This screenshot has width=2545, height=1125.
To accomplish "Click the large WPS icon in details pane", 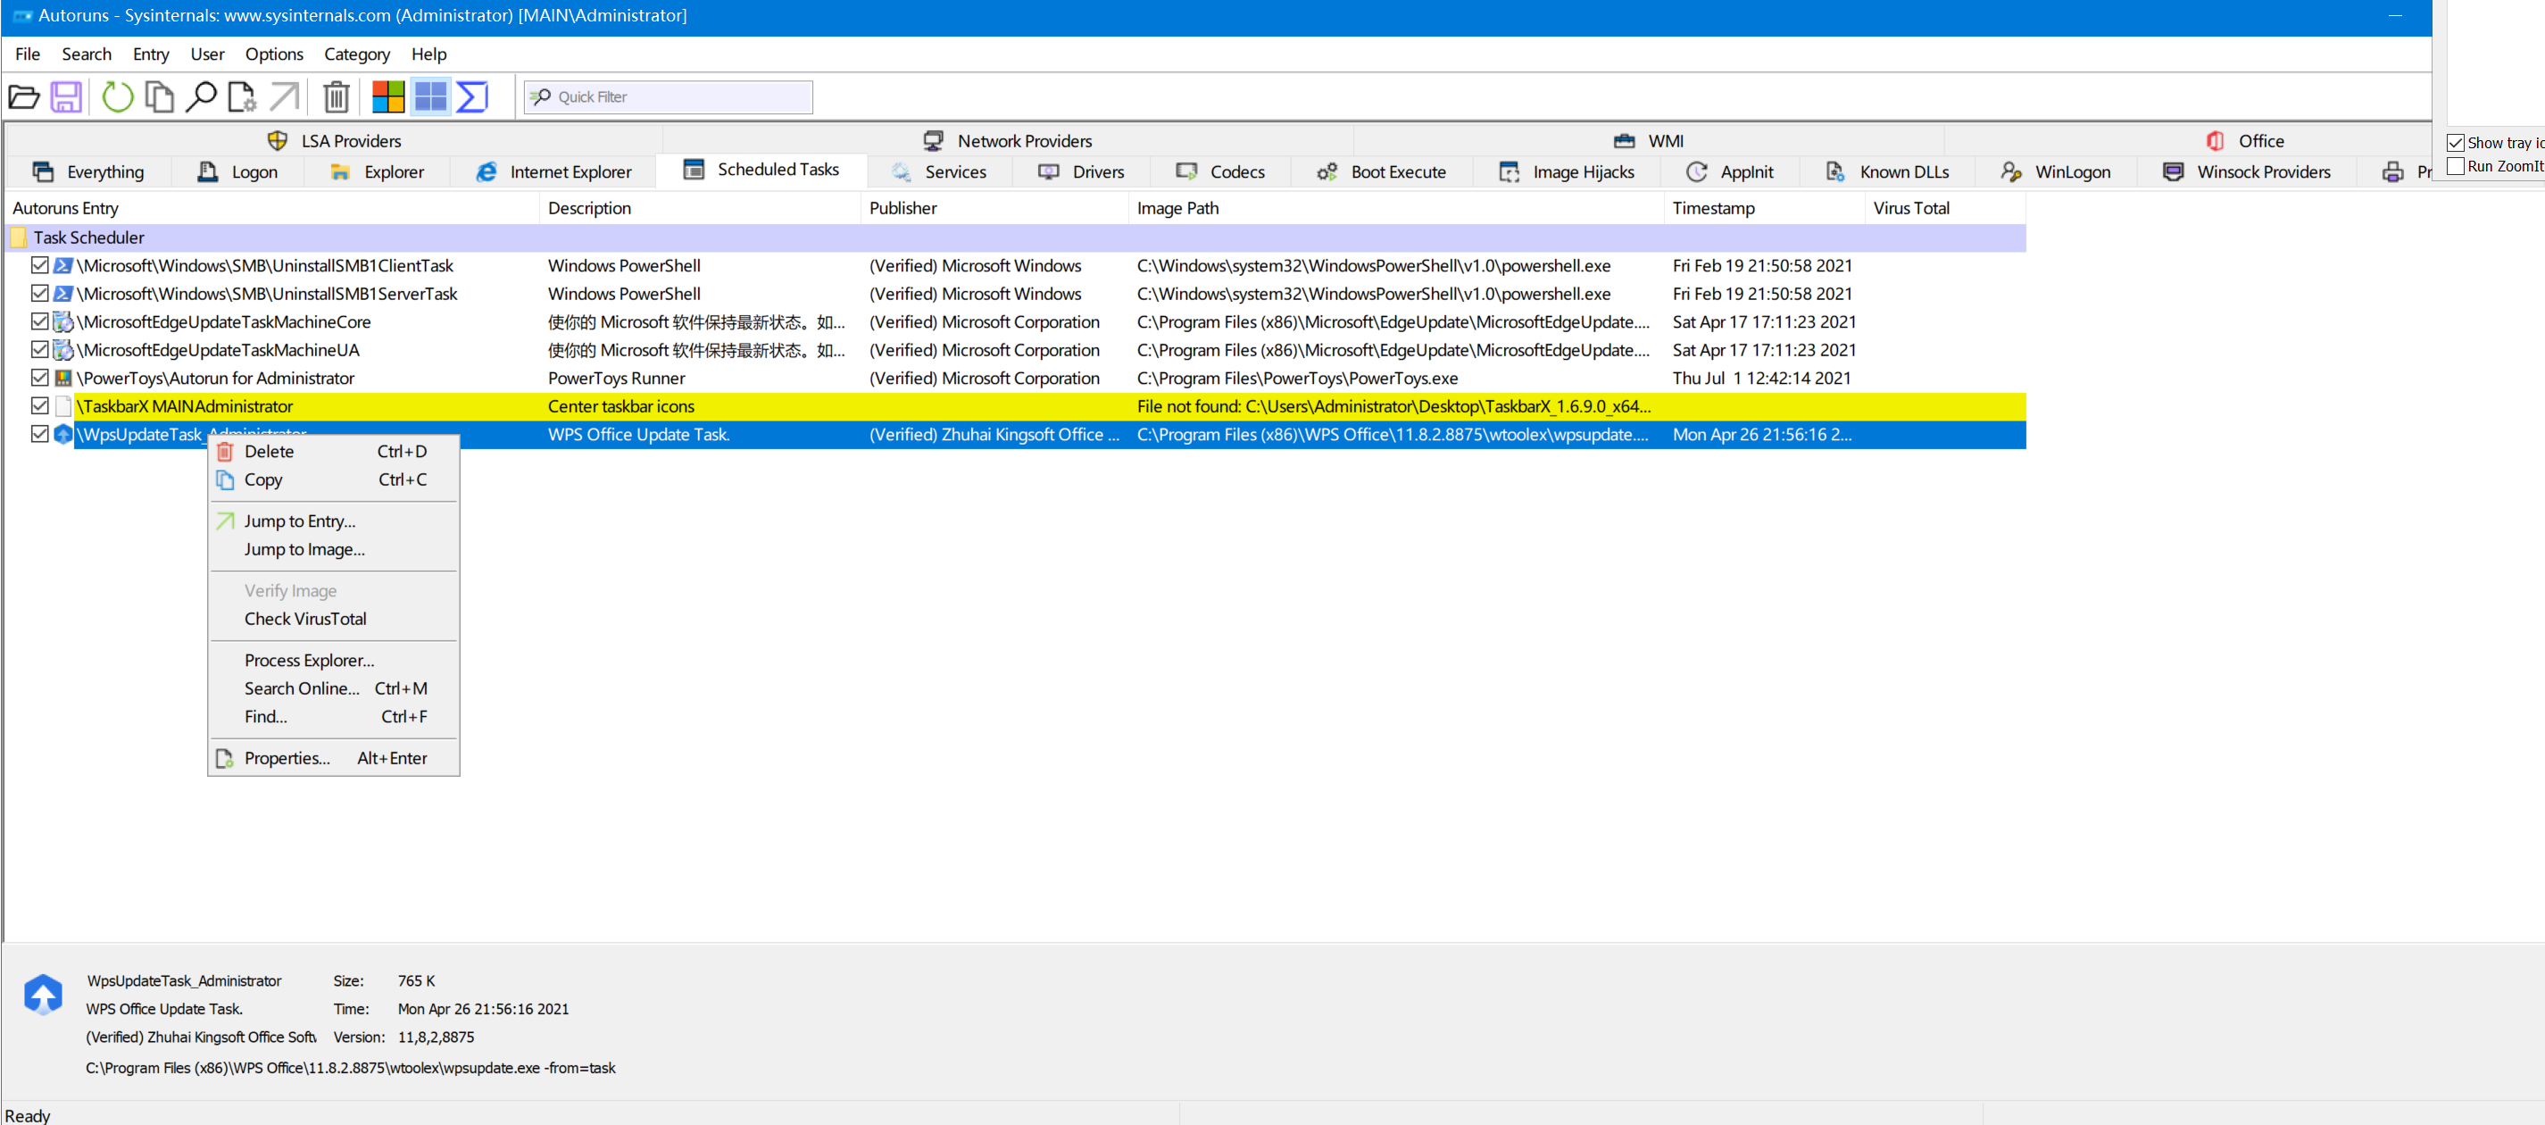I will (x=44, y=995).
